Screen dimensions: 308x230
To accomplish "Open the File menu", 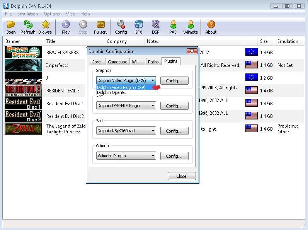I will (8, 14).
